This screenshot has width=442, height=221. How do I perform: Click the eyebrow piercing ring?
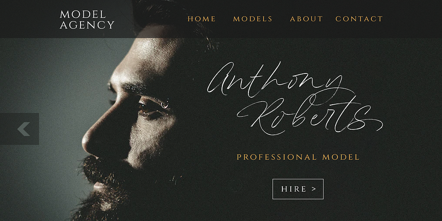click(x=164, y=106)
